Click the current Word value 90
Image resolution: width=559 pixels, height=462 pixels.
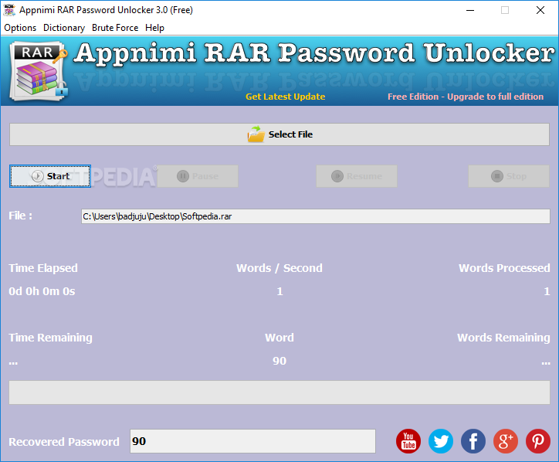(279, 361)
